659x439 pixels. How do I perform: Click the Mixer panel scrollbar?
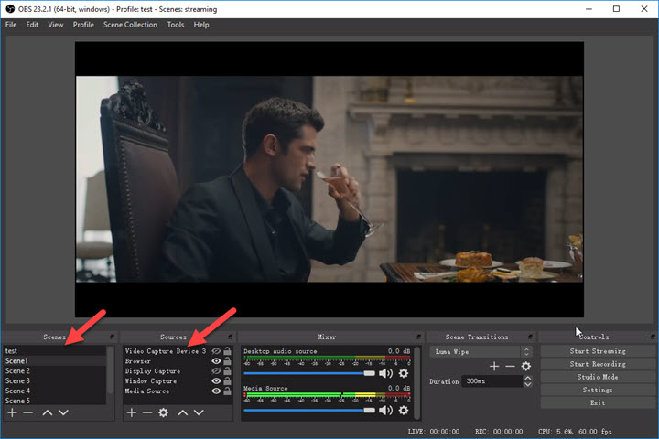click(416, 382)
